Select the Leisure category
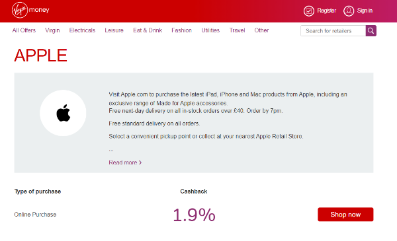 tap(114, 30)
